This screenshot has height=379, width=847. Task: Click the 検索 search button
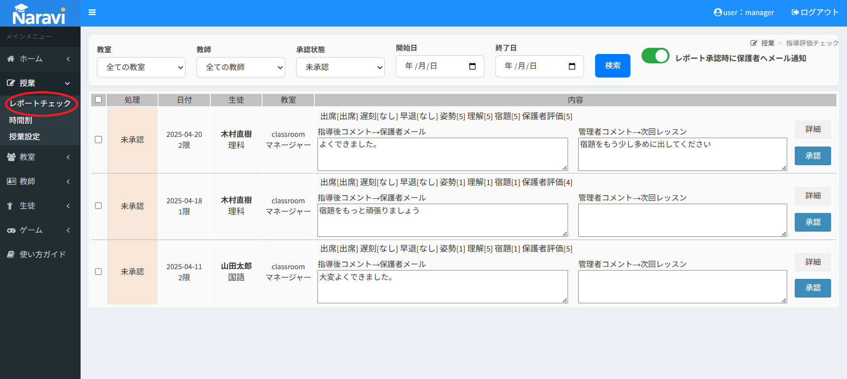click(613, 66)
